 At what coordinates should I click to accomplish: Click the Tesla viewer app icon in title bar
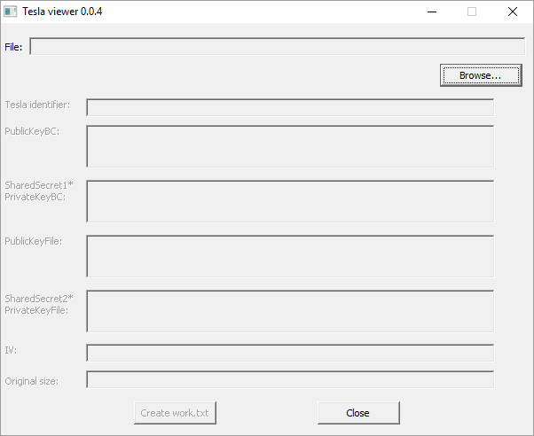tap(11, 12)
